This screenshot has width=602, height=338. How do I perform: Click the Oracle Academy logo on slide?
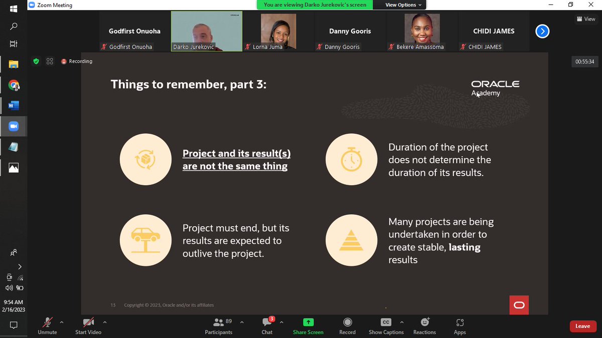(495, 88)
